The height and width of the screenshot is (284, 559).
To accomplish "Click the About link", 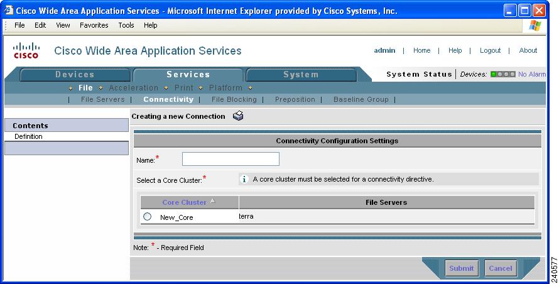I will [x=528, y=50].
